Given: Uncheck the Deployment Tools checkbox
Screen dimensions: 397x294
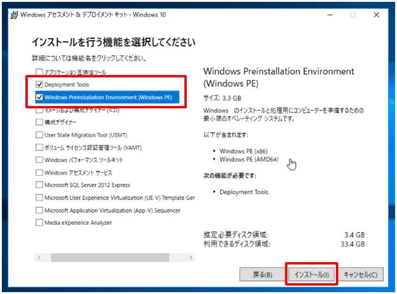Looking at the screenshot, I should point(39,84).
